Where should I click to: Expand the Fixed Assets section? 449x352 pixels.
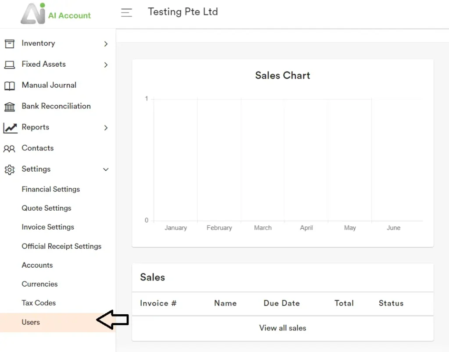106,65
